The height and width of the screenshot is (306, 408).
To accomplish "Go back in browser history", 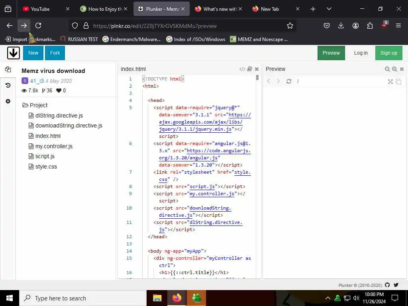I will pos(10,25).
